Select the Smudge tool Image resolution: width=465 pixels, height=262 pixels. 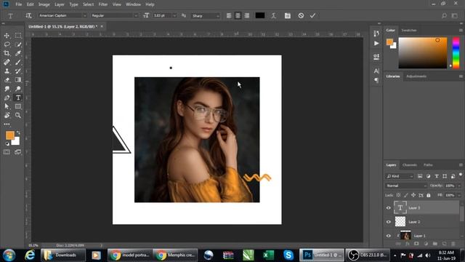click(x=7, y=89)
